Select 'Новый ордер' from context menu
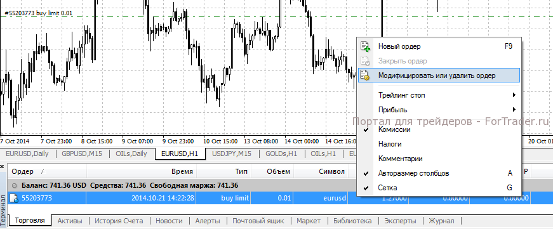 439,46
